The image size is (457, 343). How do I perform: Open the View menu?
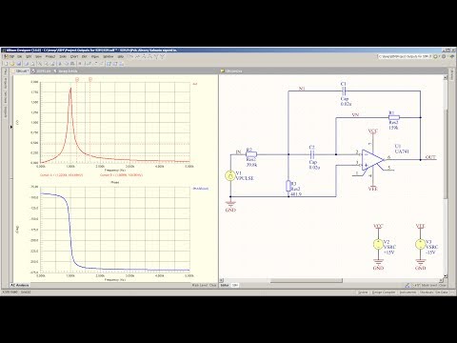coord(38,56)
